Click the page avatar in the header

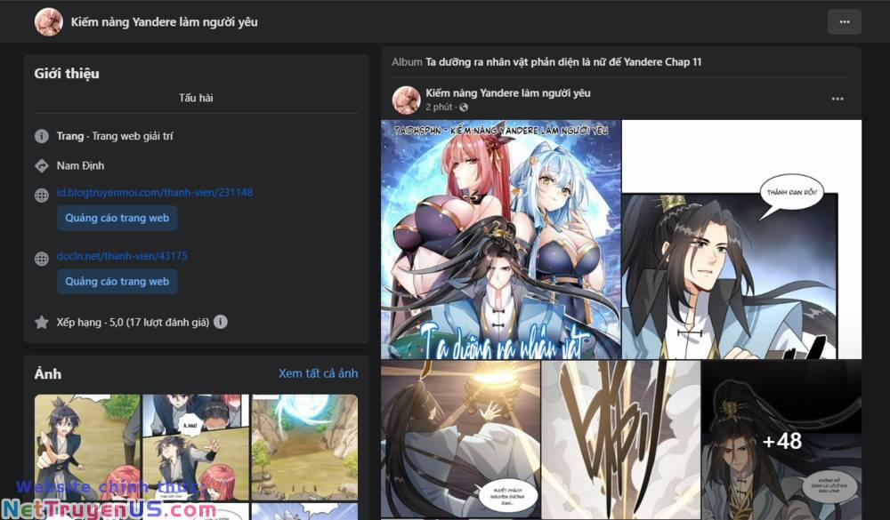tap(49, 22)
